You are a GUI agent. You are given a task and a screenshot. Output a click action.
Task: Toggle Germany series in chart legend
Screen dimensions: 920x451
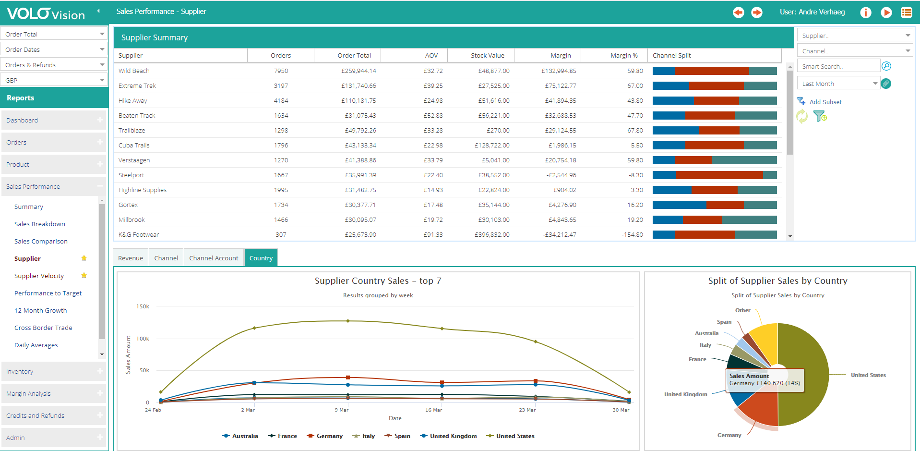[x=324, y=436]
